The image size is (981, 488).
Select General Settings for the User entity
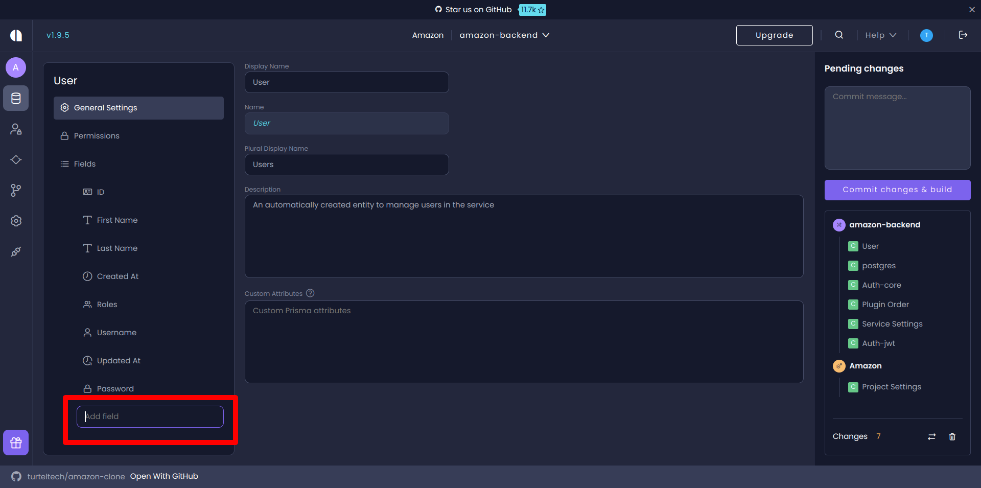point(105,107)
